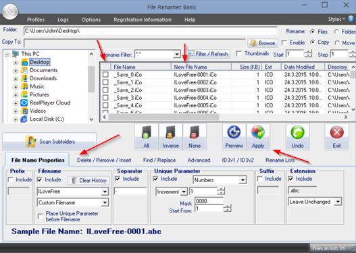Viewport: 356px width, 253px height.
Task: Select all files with the All button
Action: (x=146, y=137)
